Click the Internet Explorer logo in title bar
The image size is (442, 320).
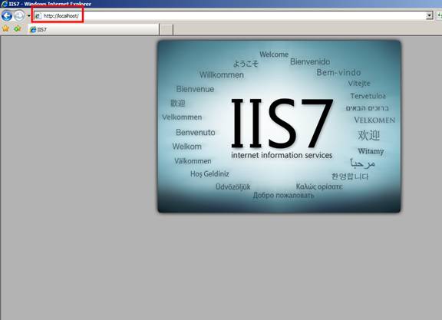(5, 4)
